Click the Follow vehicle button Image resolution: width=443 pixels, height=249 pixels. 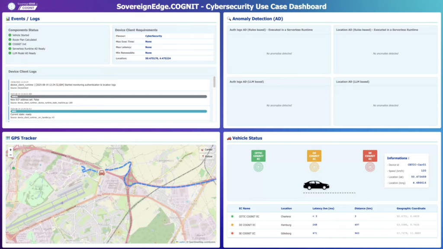tap(207, 156)
